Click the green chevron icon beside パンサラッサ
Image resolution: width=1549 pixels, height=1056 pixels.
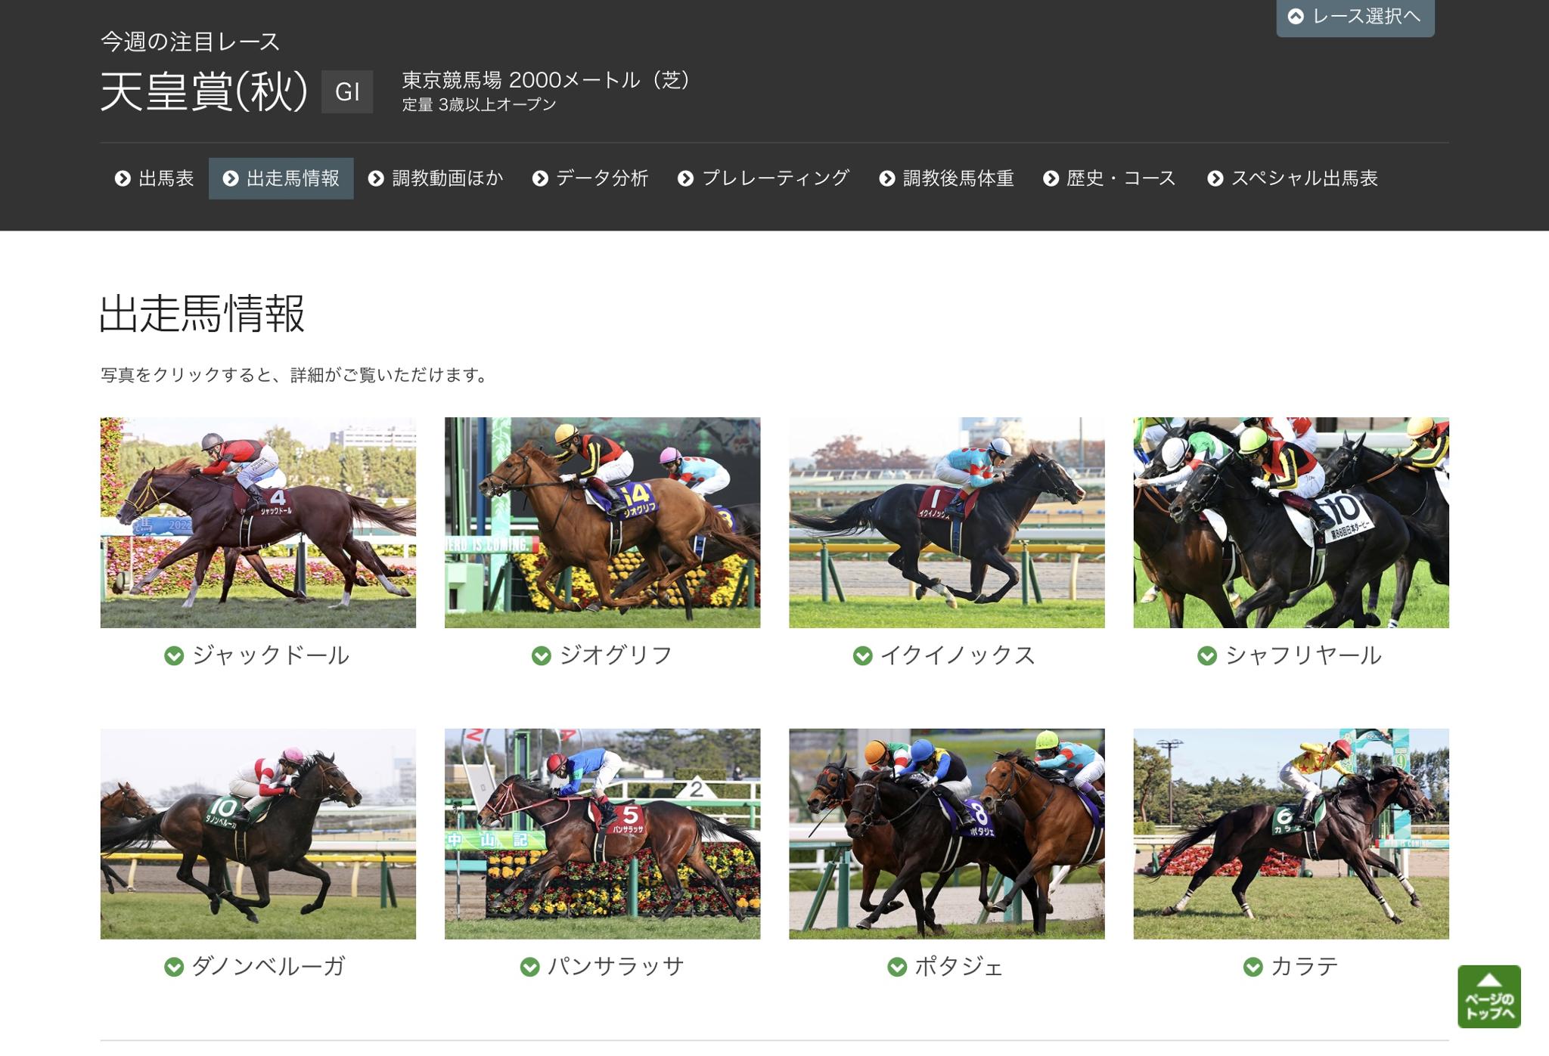click(530, 967)
